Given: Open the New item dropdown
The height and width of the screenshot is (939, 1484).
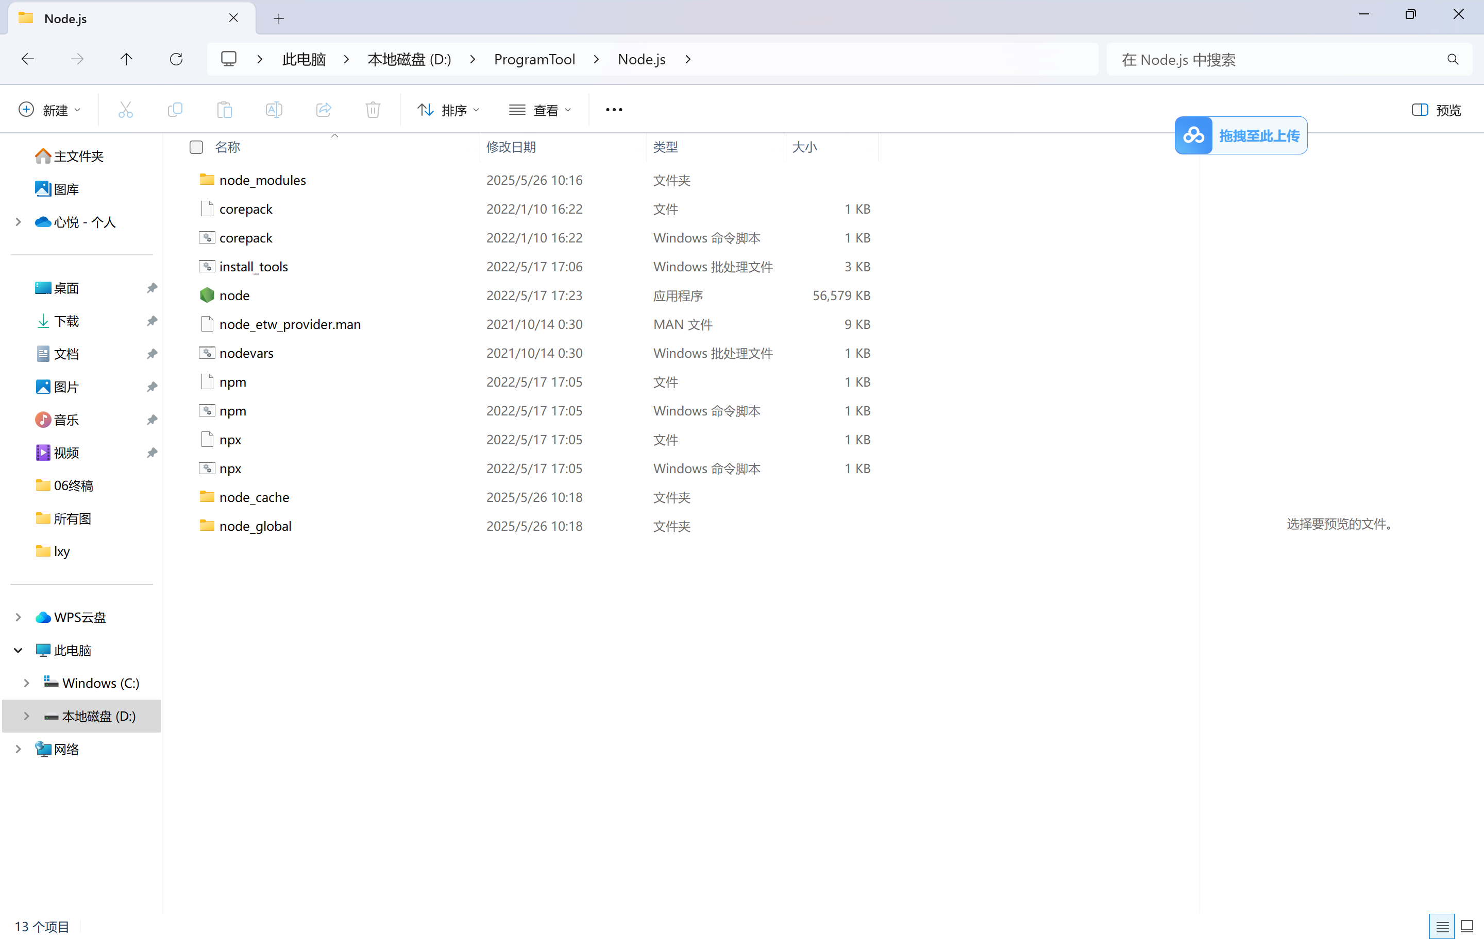Looking at the screenshot, I should (49, 110).
